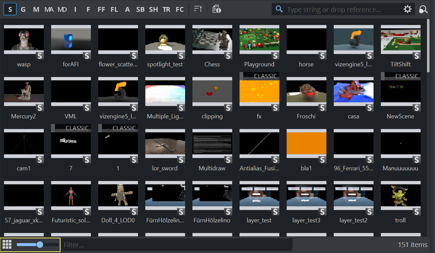Viewport: 435px width, 253px height.
Task: Select the S scene type filter
Action: click(10, 9)
